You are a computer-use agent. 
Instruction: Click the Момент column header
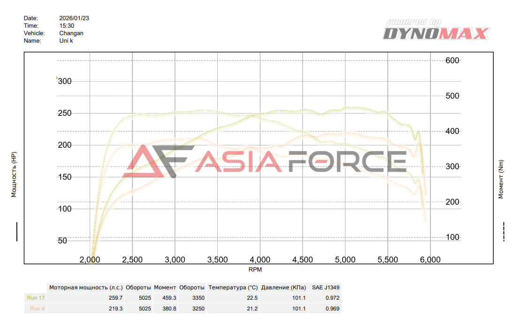tap(165, 287)
